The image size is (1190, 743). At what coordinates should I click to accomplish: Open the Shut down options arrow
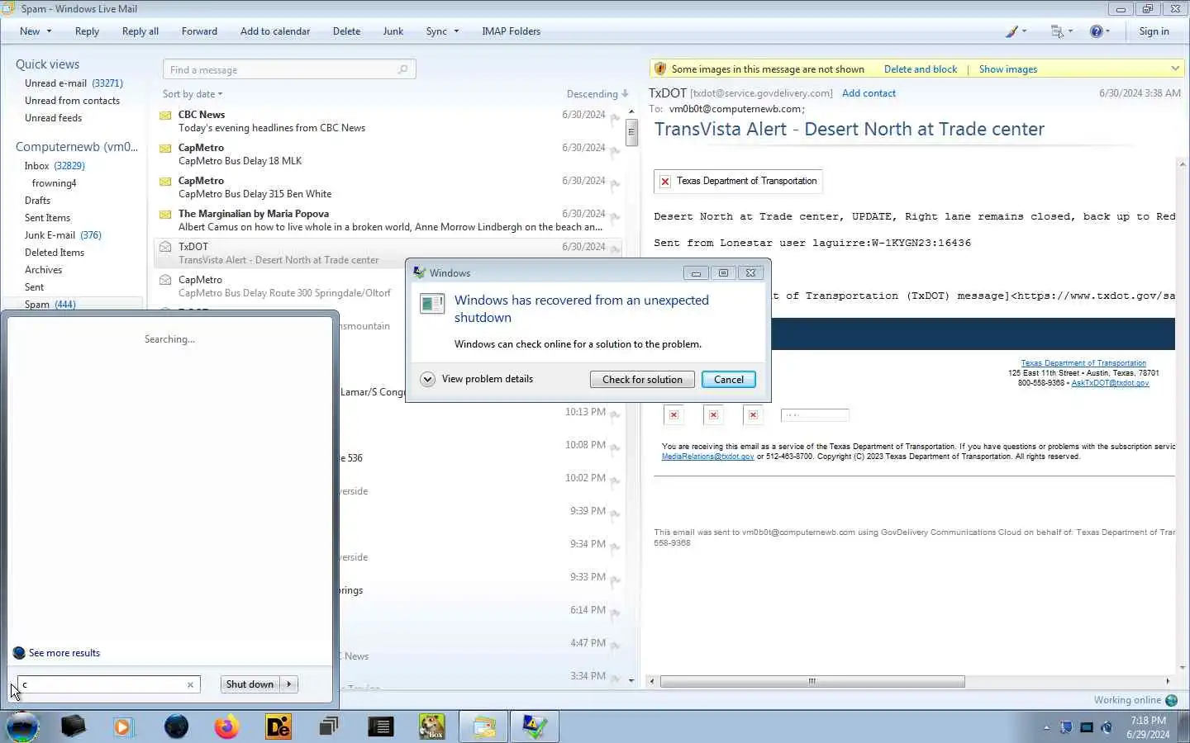(x=288, y=684)
